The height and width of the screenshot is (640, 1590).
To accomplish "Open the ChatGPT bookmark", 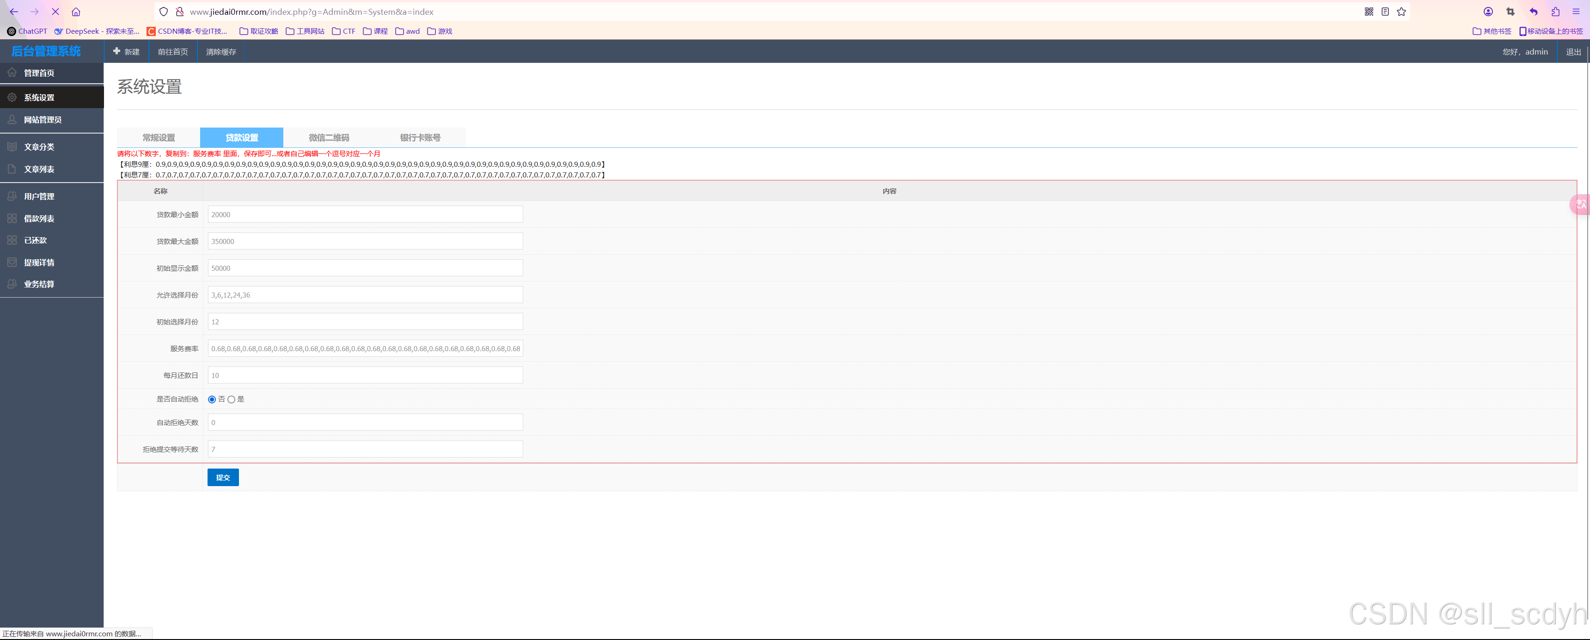I will coord(27,31).
